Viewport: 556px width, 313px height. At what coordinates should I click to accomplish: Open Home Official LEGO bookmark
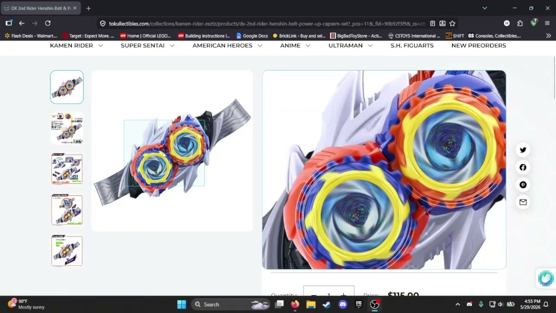point(146,36)
